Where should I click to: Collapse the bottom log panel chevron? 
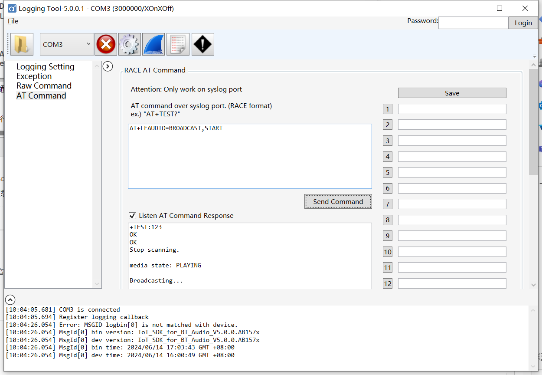coord(10,299)
